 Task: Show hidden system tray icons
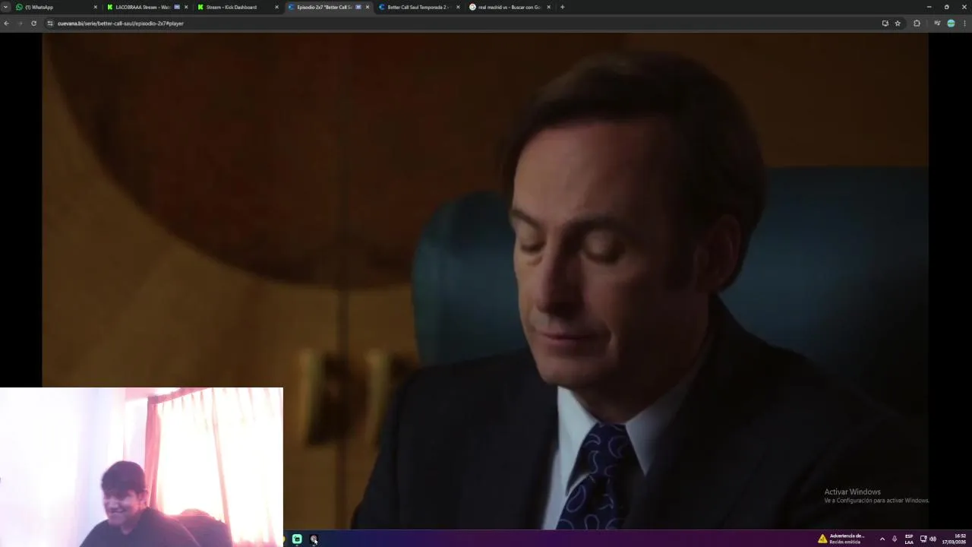coord(882,539)
